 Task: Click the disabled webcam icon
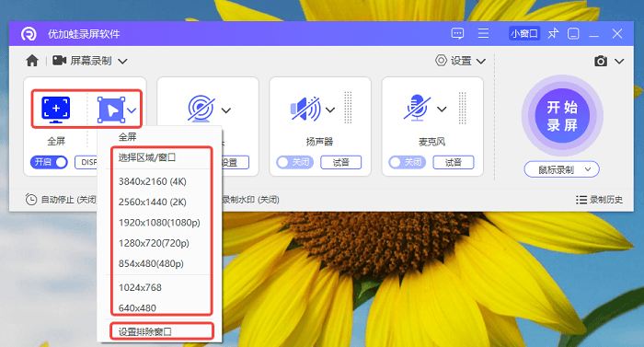(x=201, y=109)
